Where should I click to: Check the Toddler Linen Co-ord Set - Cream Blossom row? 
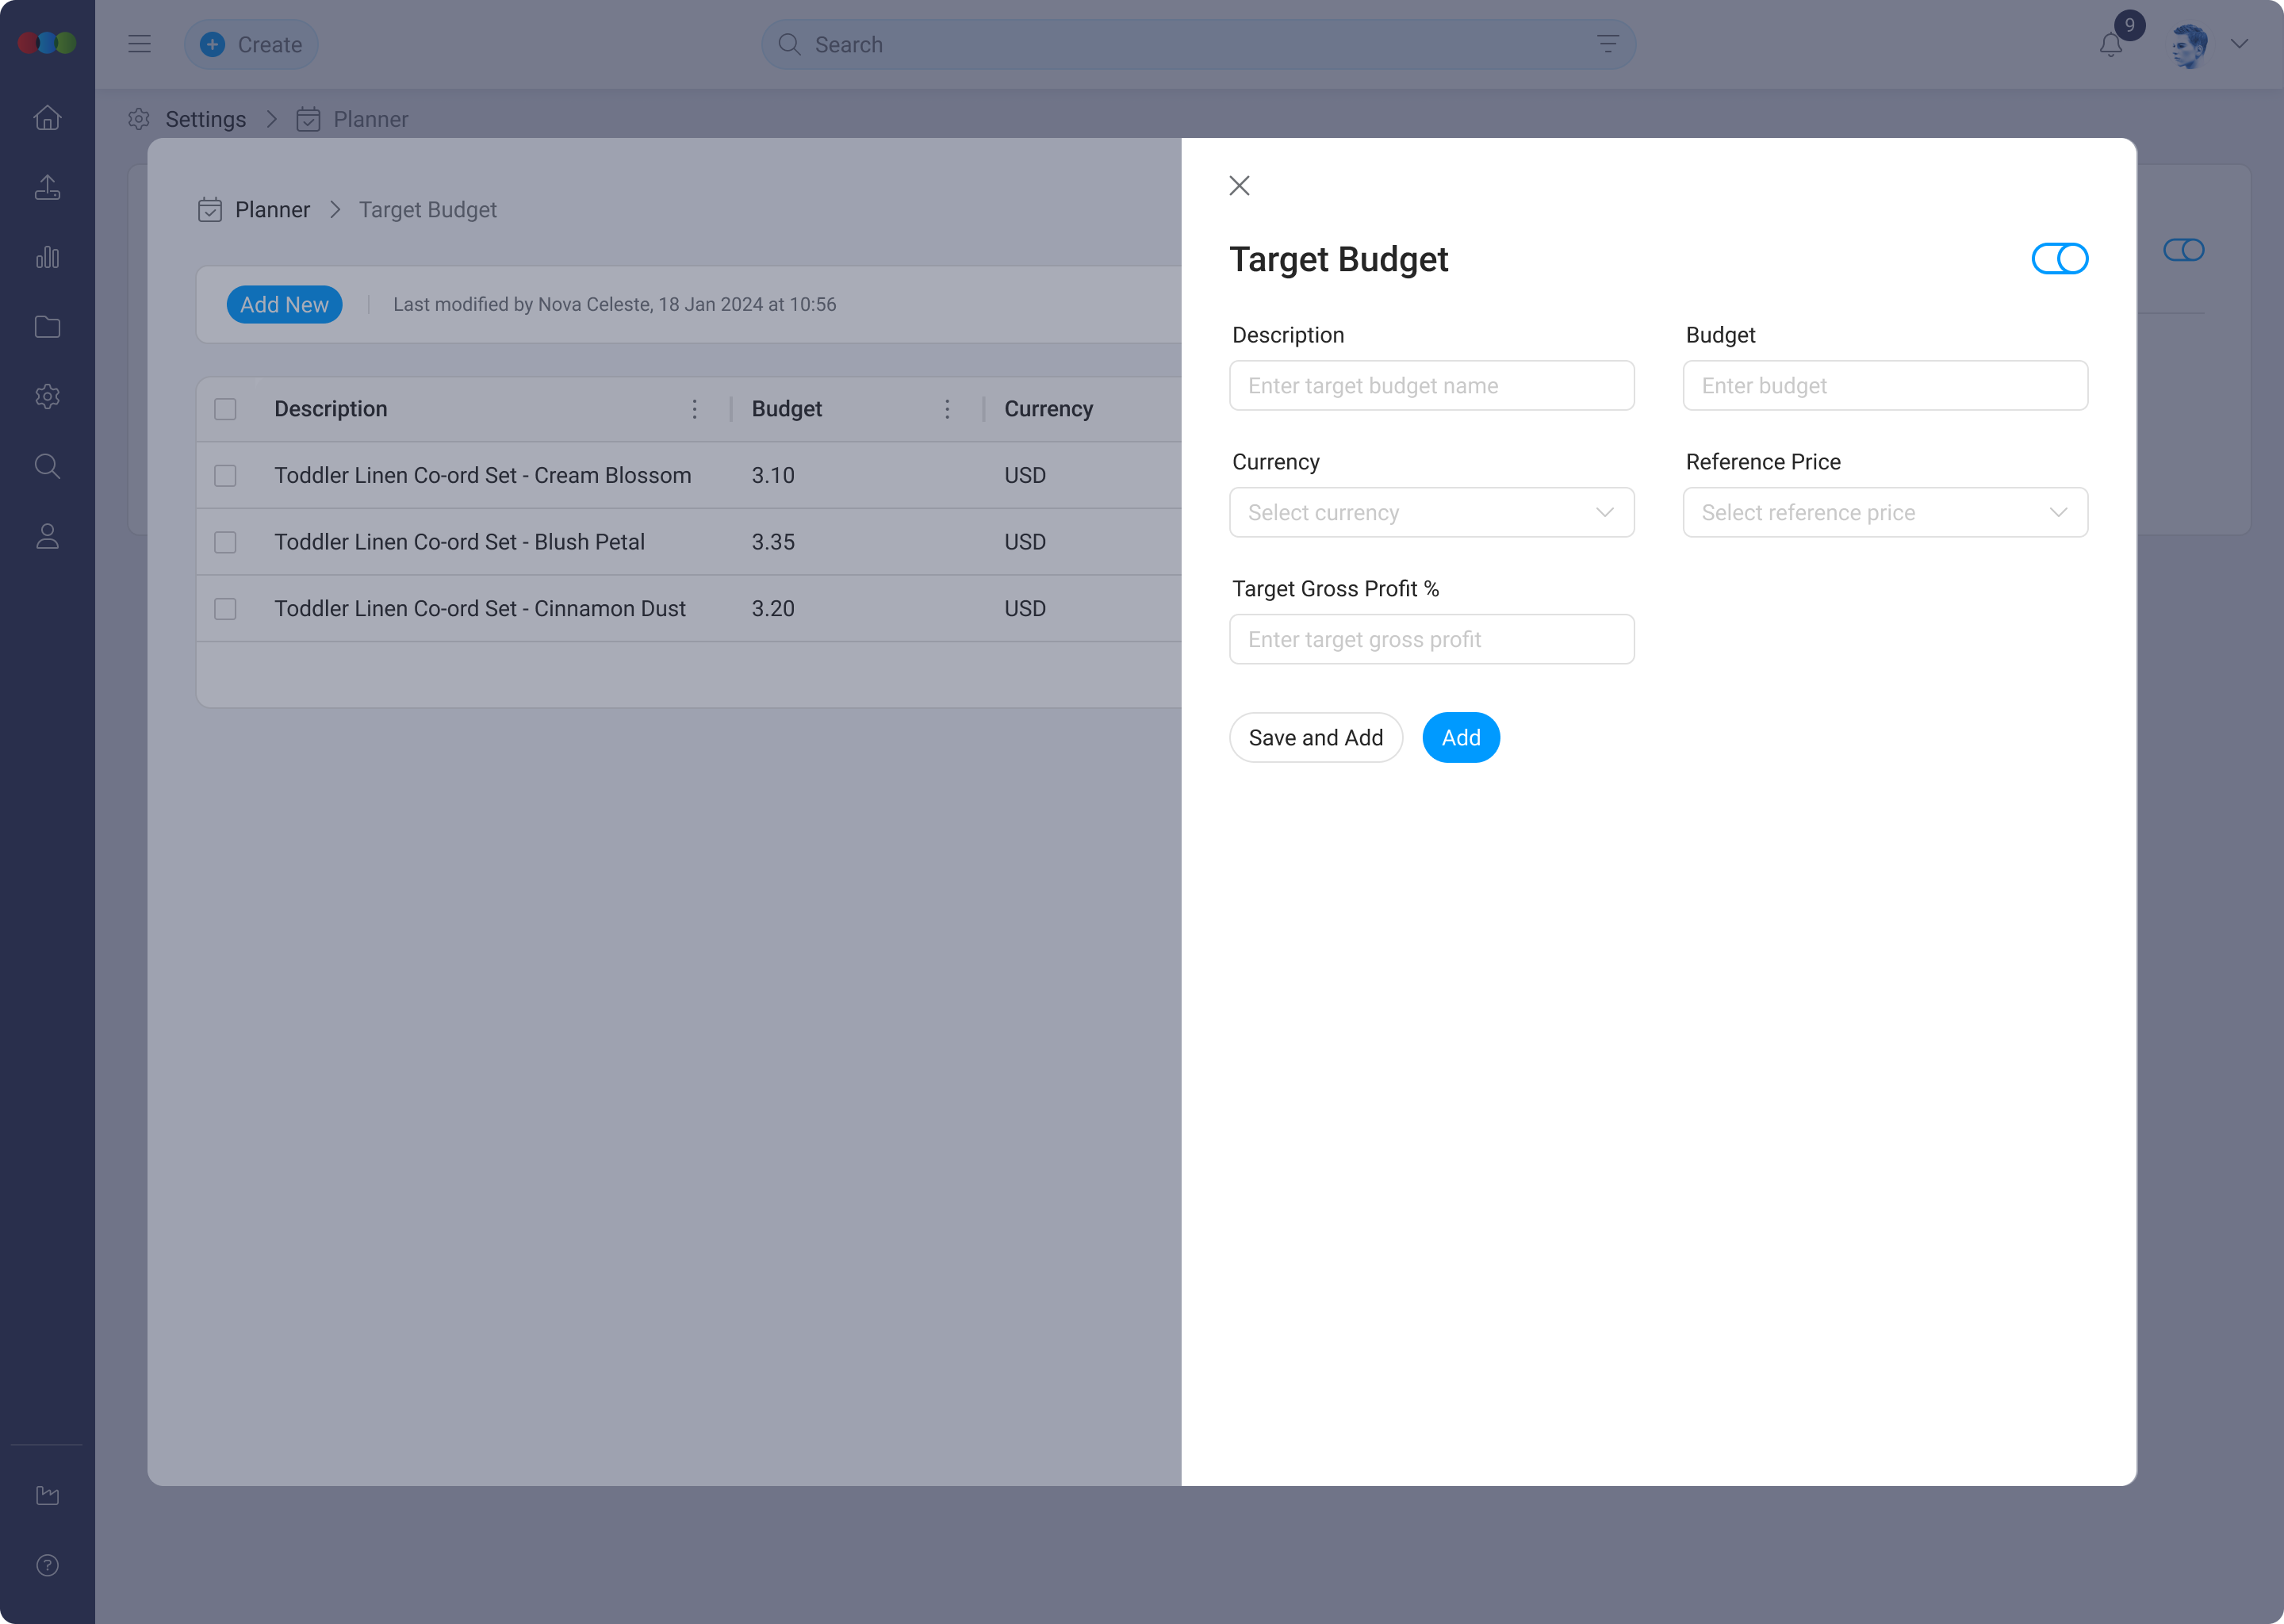pos(225,476)
